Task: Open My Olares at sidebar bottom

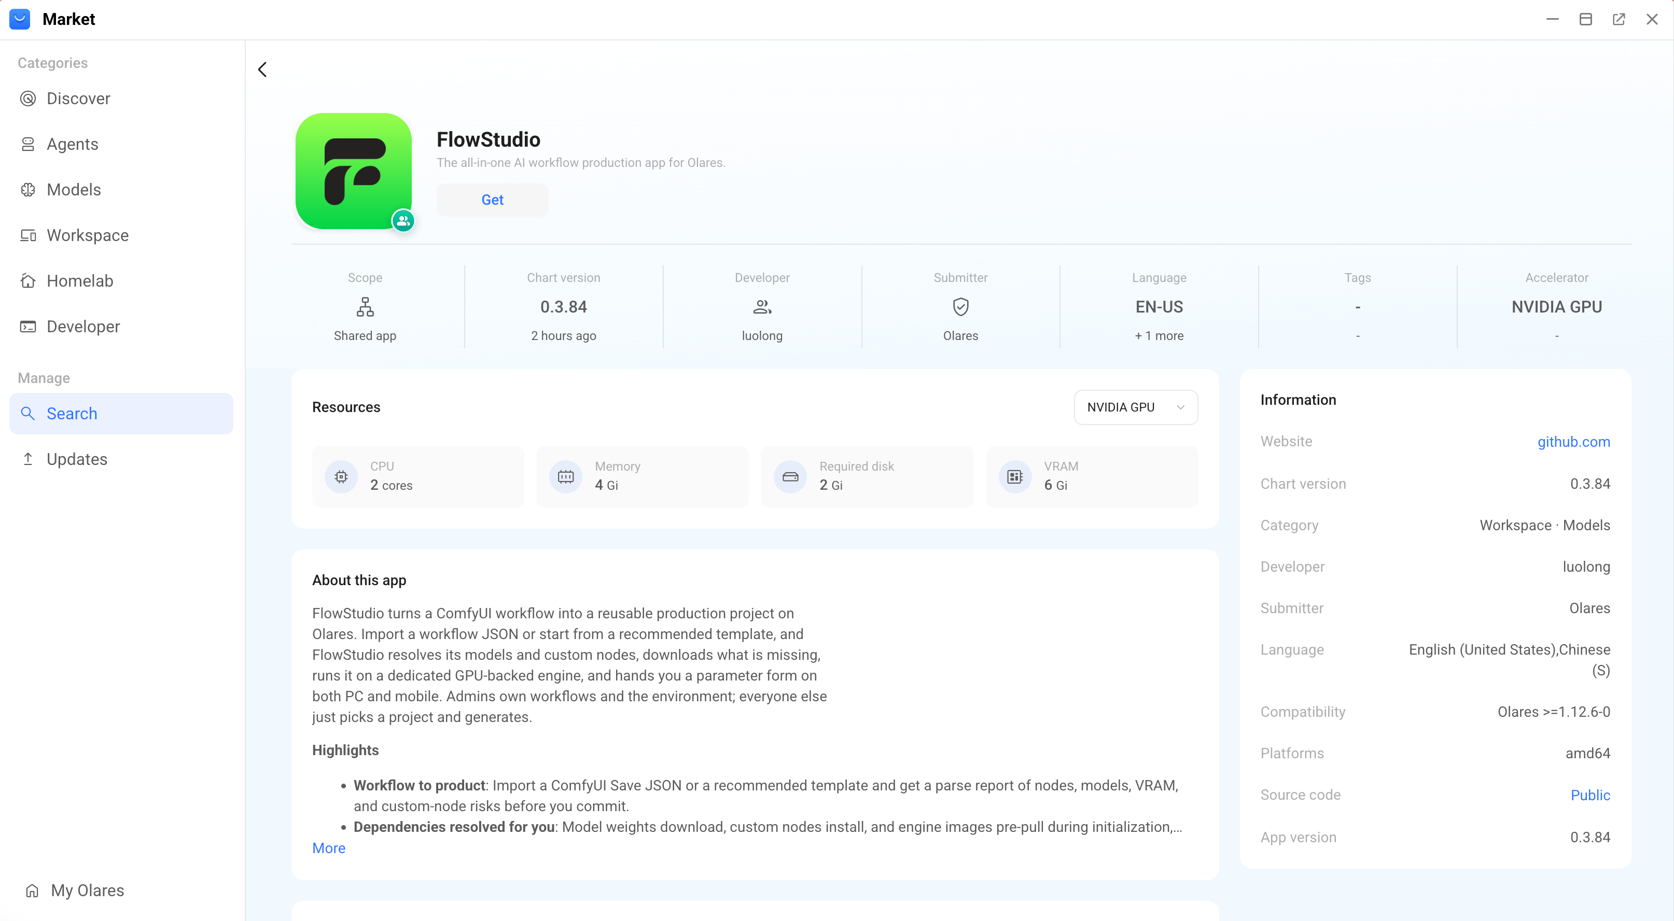Action: [75, 890]
